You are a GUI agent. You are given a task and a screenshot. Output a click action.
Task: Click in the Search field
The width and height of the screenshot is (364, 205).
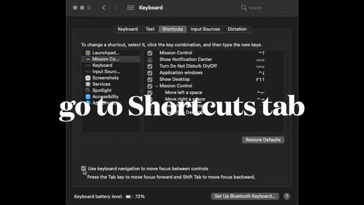[x=266, y=7]
